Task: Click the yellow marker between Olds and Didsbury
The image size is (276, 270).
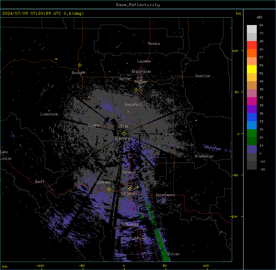Action: (125, 134)
